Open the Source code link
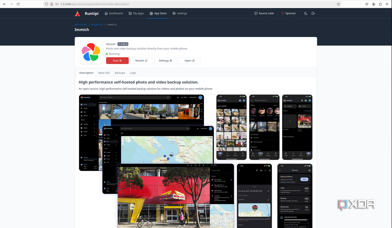392x228 pixels. click(x=264, y=13)
